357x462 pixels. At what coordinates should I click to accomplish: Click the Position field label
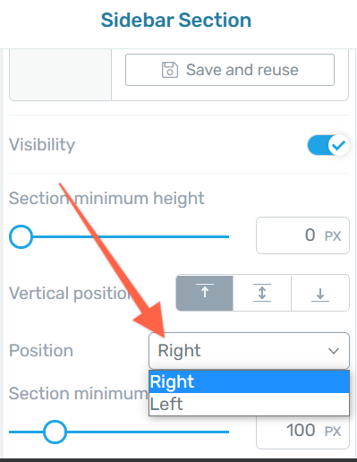coord(41,350)
